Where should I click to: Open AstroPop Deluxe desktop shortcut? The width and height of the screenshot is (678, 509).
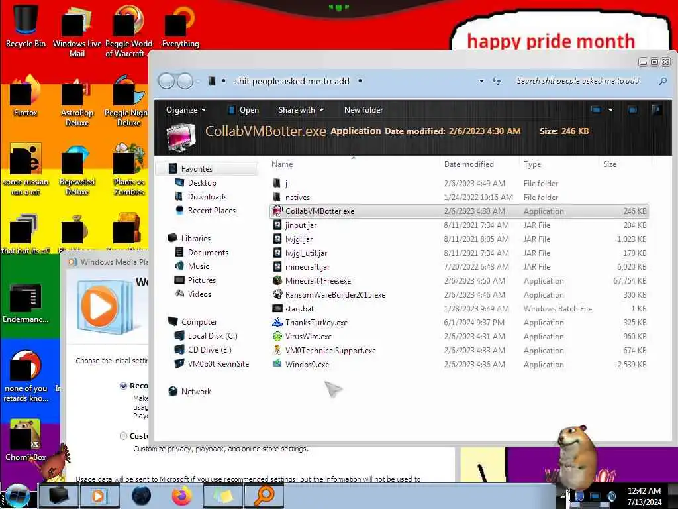(x=77, y=101)
